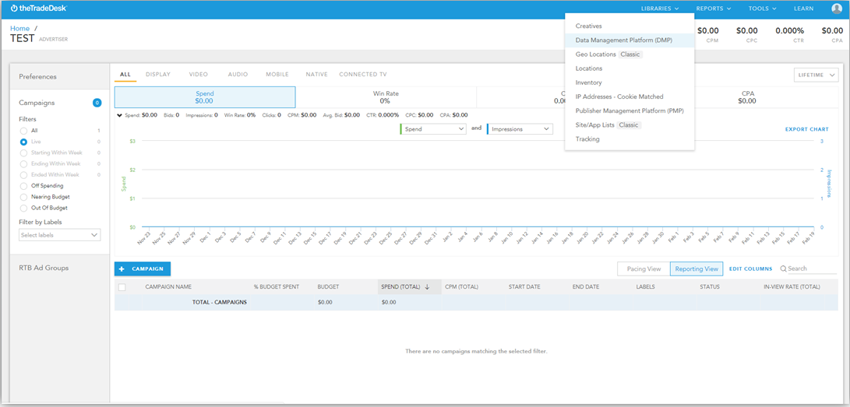Click the sort arrow on Spend (Total)
850x407 pixels.
click(x=427, y=287)
